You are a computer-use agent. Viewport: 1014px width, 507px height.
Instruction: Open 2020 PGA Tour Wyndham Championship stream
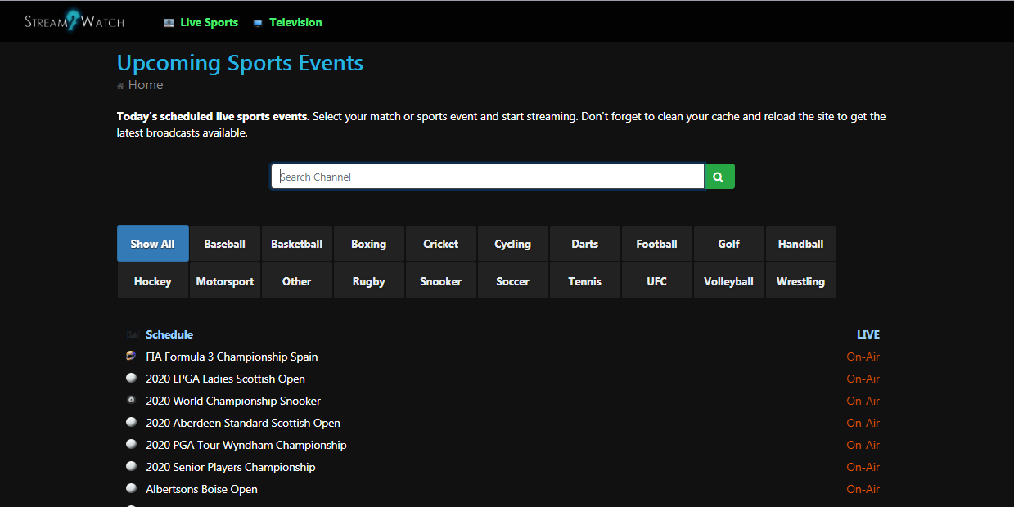246,445
